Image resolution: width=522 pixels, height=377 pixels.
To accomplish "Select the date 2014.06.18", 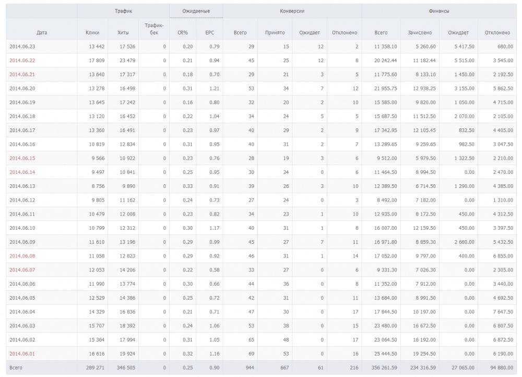I will 22,116.
